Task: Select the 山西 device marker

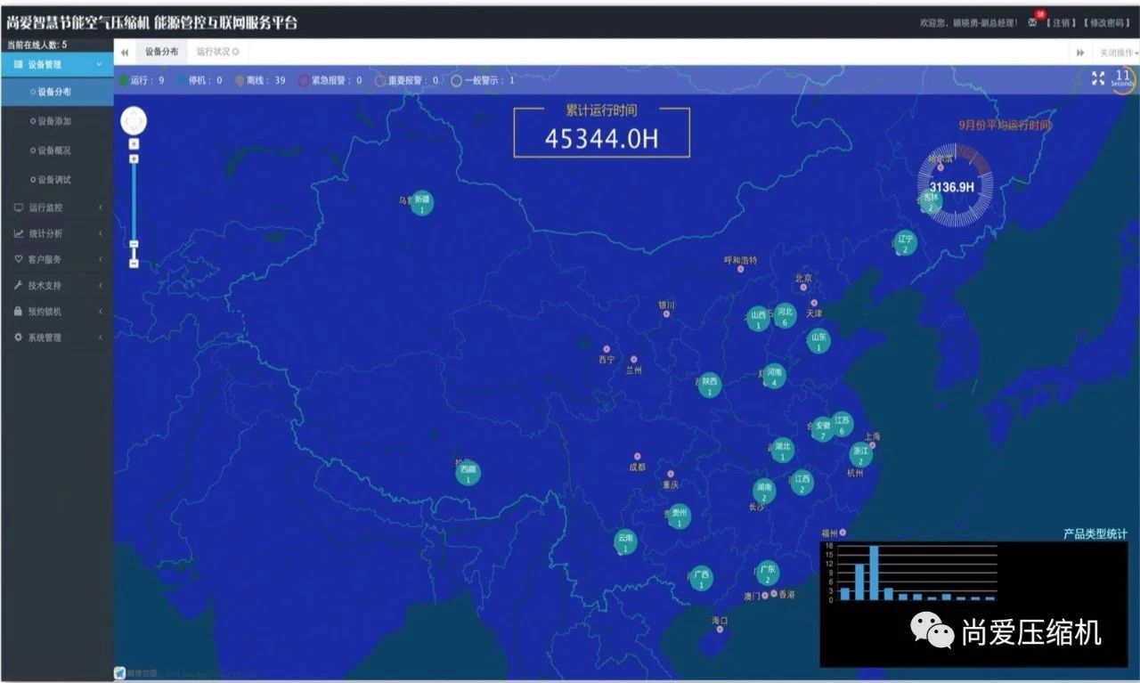Action: click(758, 319)
